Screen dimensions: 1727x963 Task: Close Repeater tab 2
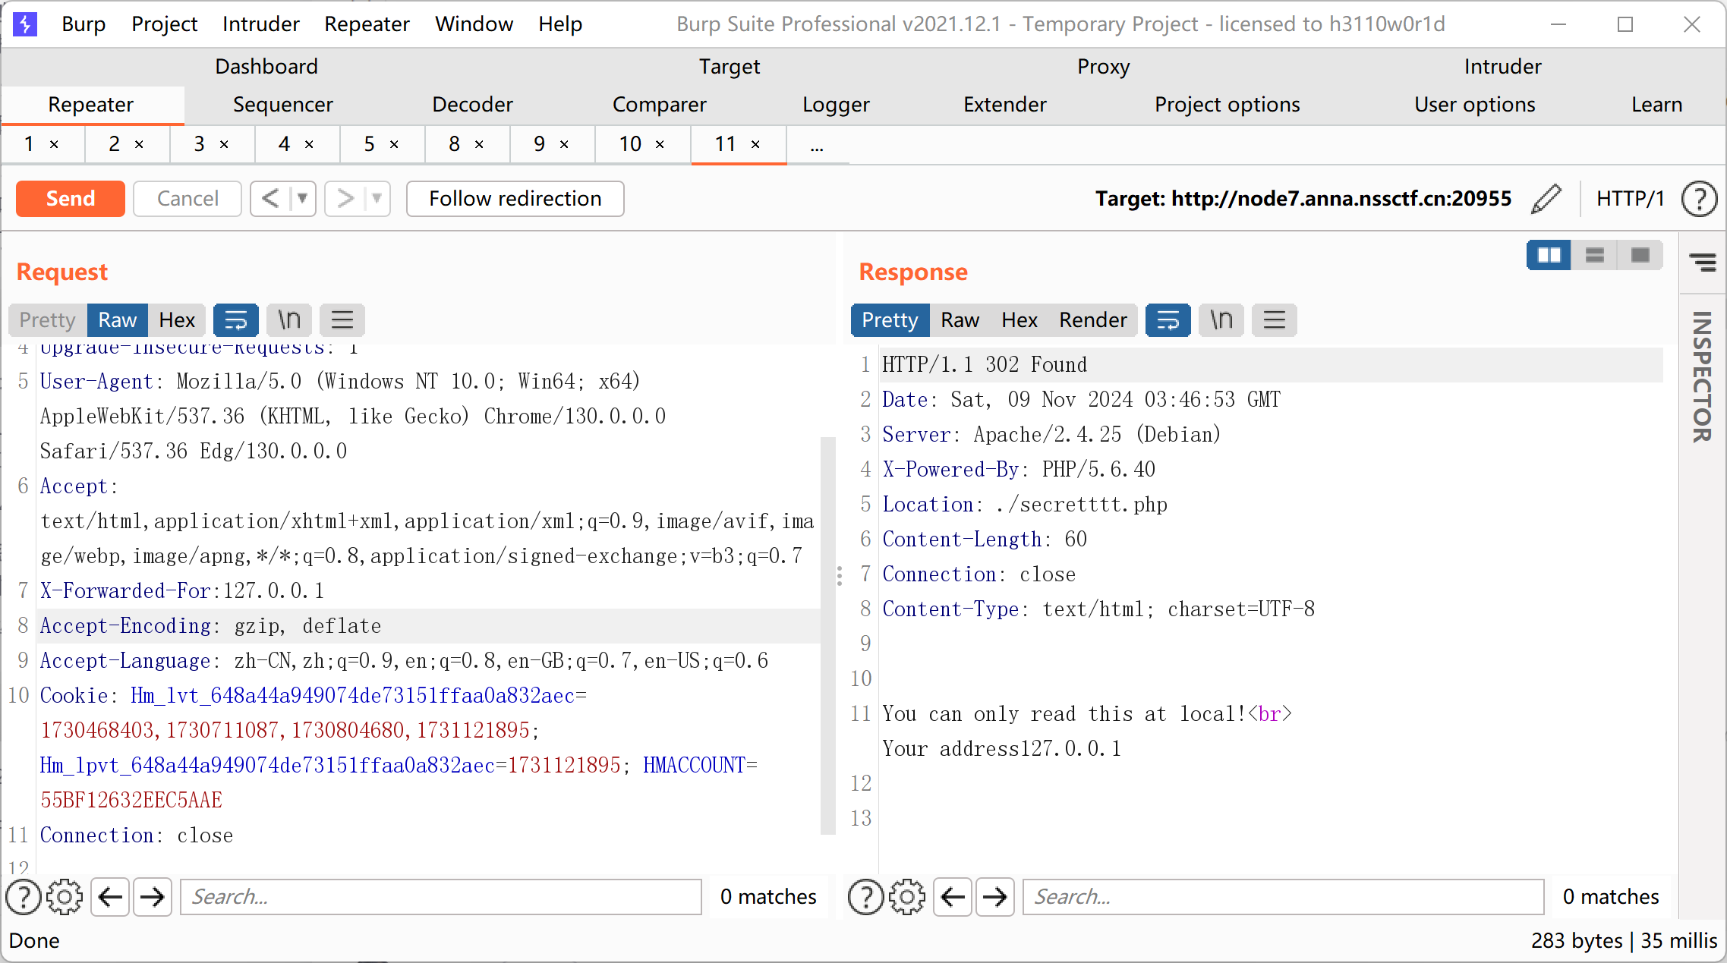pos(139,144)
